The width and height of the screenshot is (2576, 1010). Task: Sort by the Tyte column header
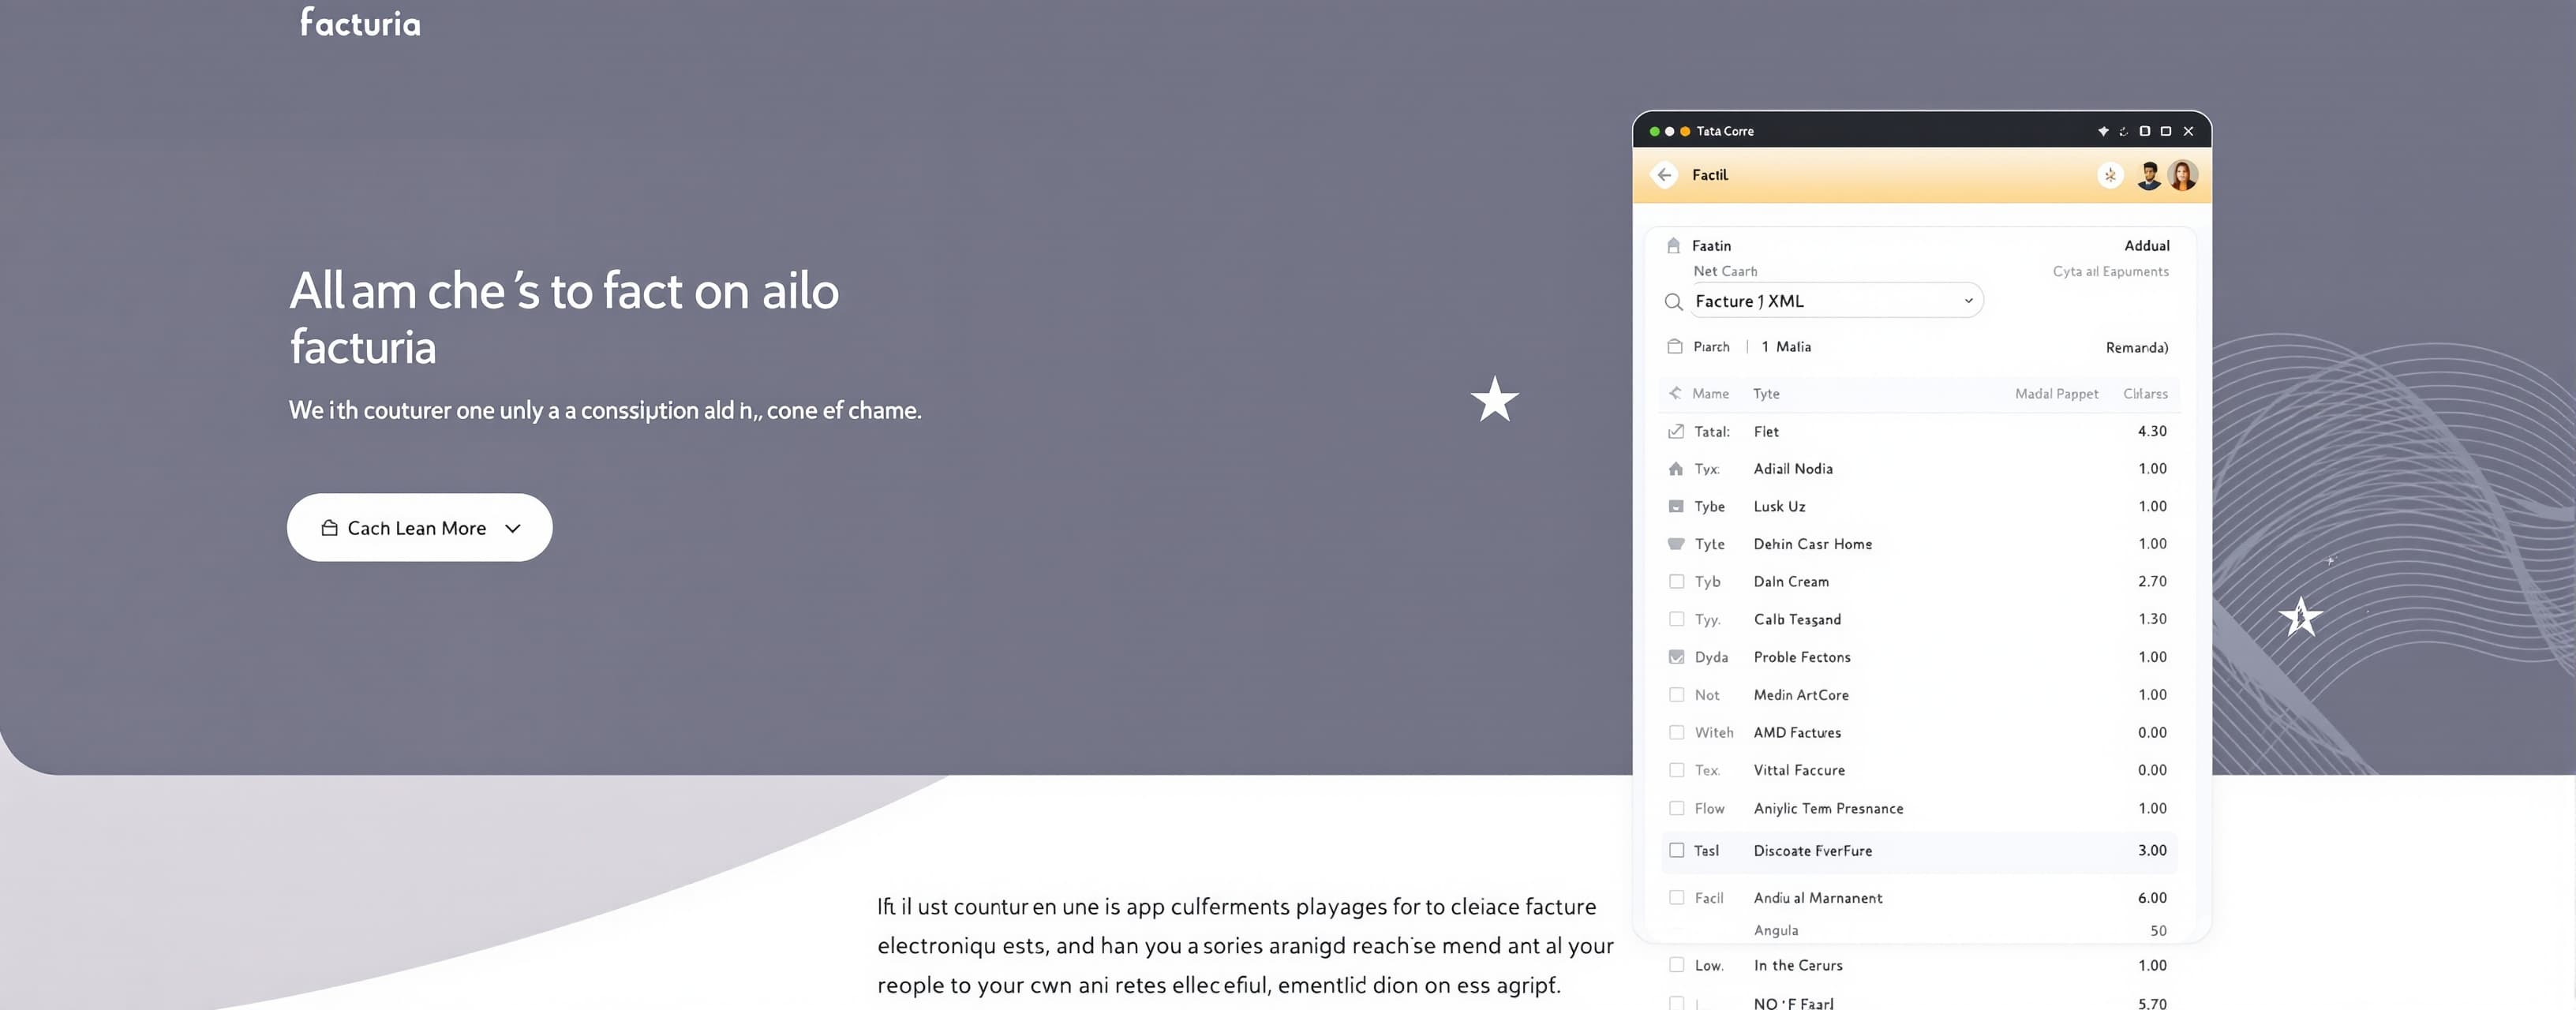click(1766, 393)
